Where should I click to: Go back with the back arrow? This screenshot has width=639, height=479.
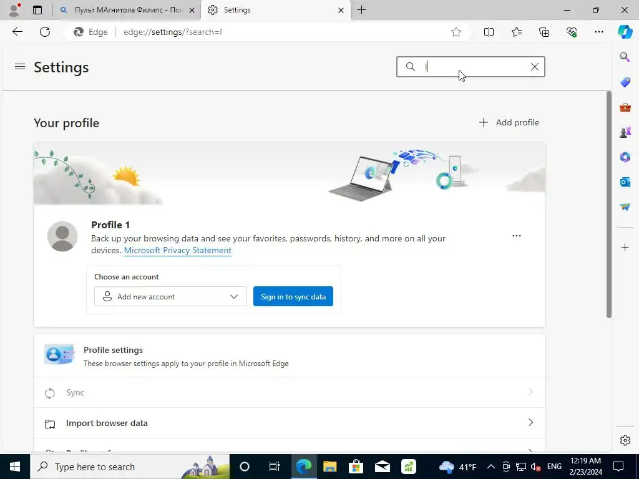[x=17, y=32]
